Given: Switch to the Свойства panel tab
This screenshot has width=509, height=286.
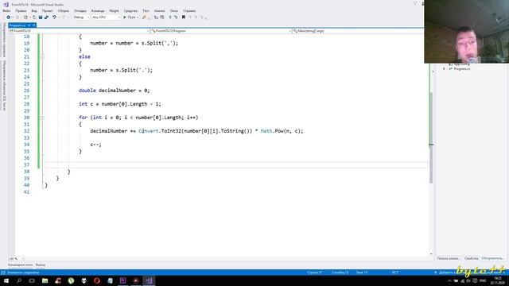Looking at the screenshot, I should 472,258.
